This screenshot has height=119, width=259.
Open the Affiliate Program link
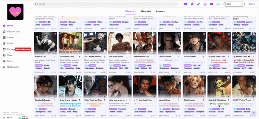(x=20, y=114)
